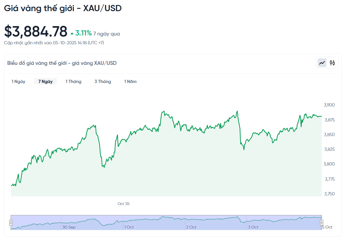Screen dimensions: 342x237
Task: Switch to line chart view icon
Action: point(322,63)
